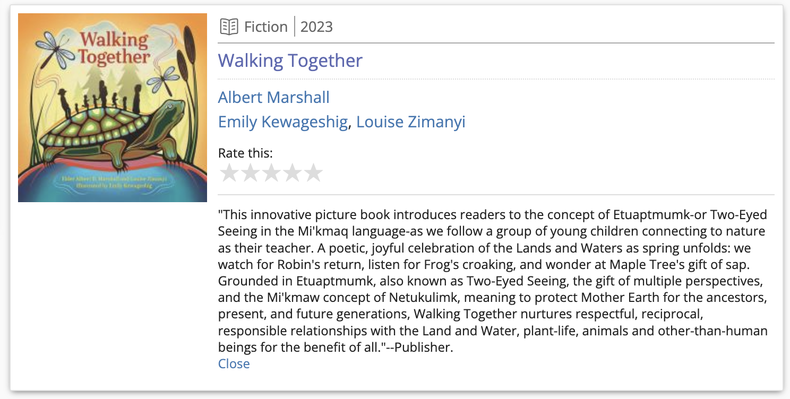Give the book five stars
Viewport: 790px width, 399px height.
[313, 172]
